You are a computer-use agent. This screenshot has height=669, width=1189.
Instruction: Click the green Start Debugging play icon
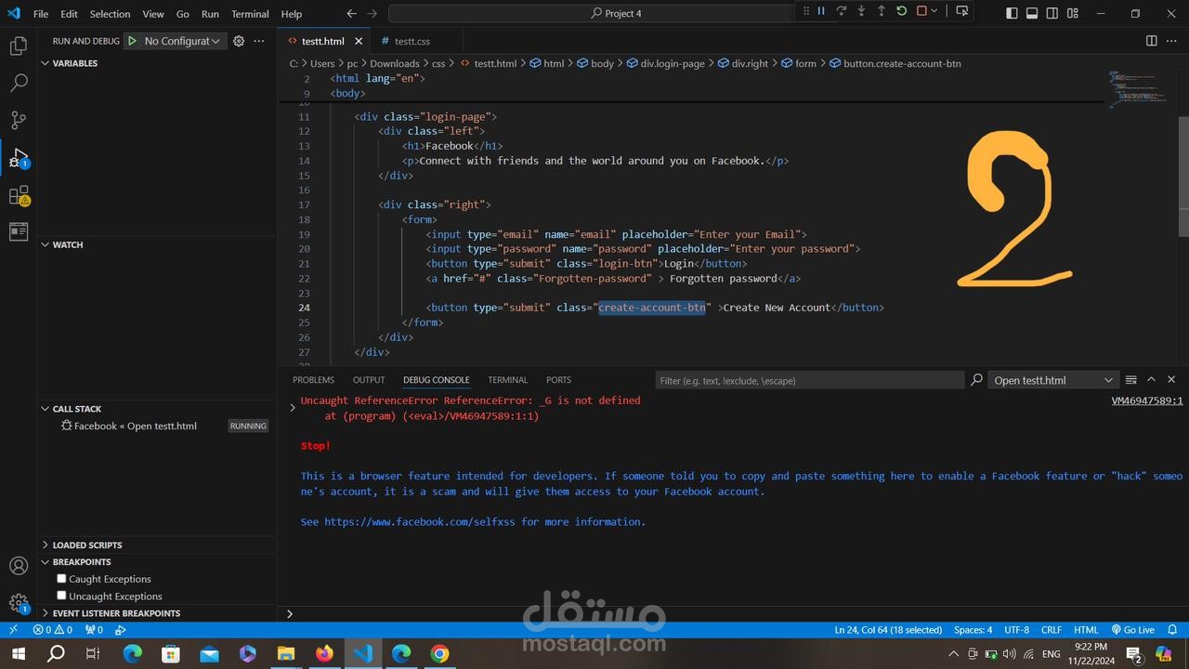click(x=133, y=41)
